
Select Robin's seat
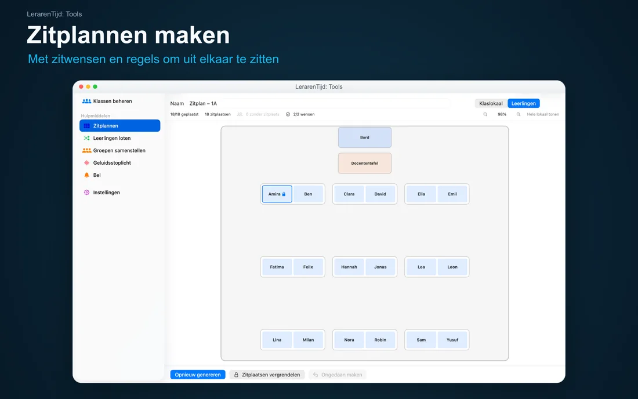[380, 340]
